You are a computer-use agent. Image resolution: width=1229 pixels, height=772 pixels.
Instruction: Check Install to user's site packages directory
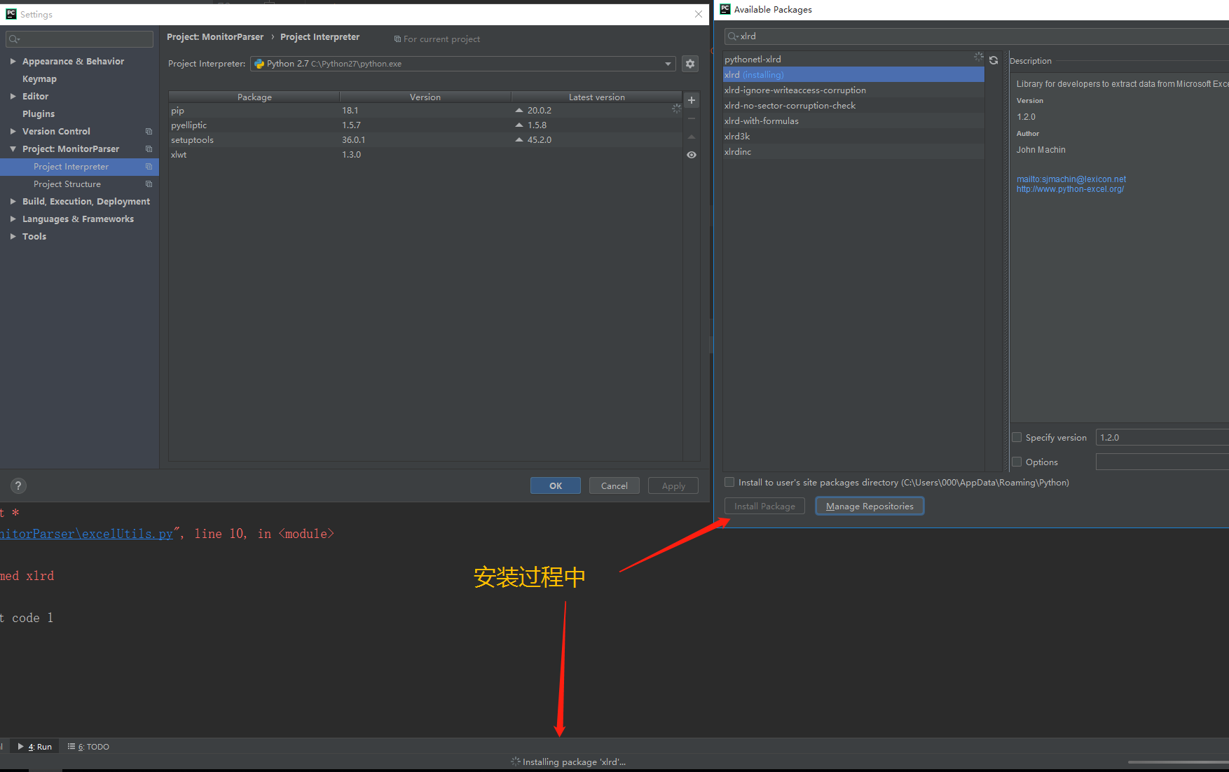pyautogui.click(x=729, y=482)
